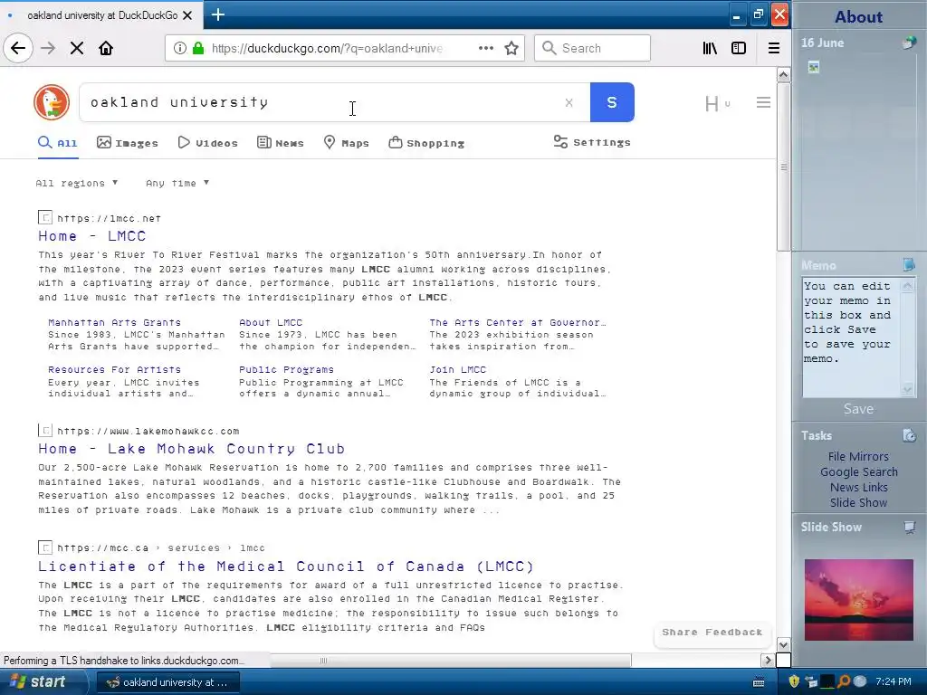Switch to the Images tab

click(128, 142)
